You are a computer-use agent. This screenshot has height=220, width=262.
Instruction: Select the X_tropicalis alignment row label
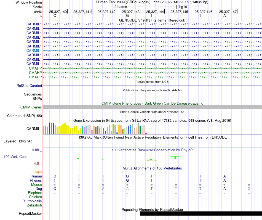[33, 201]
